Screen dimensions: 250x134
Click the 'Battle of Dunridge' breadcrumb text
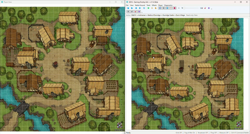point(154,15)
